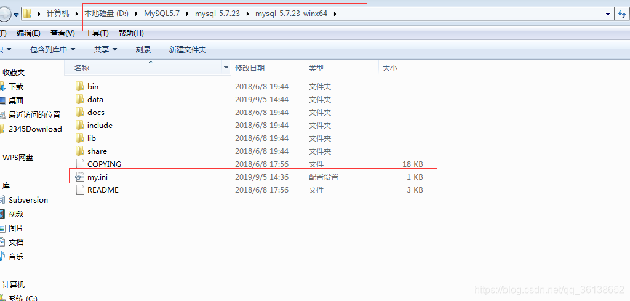Click the 新建文件夹 button
Screen dimensions: 630x301
(188, 49)
